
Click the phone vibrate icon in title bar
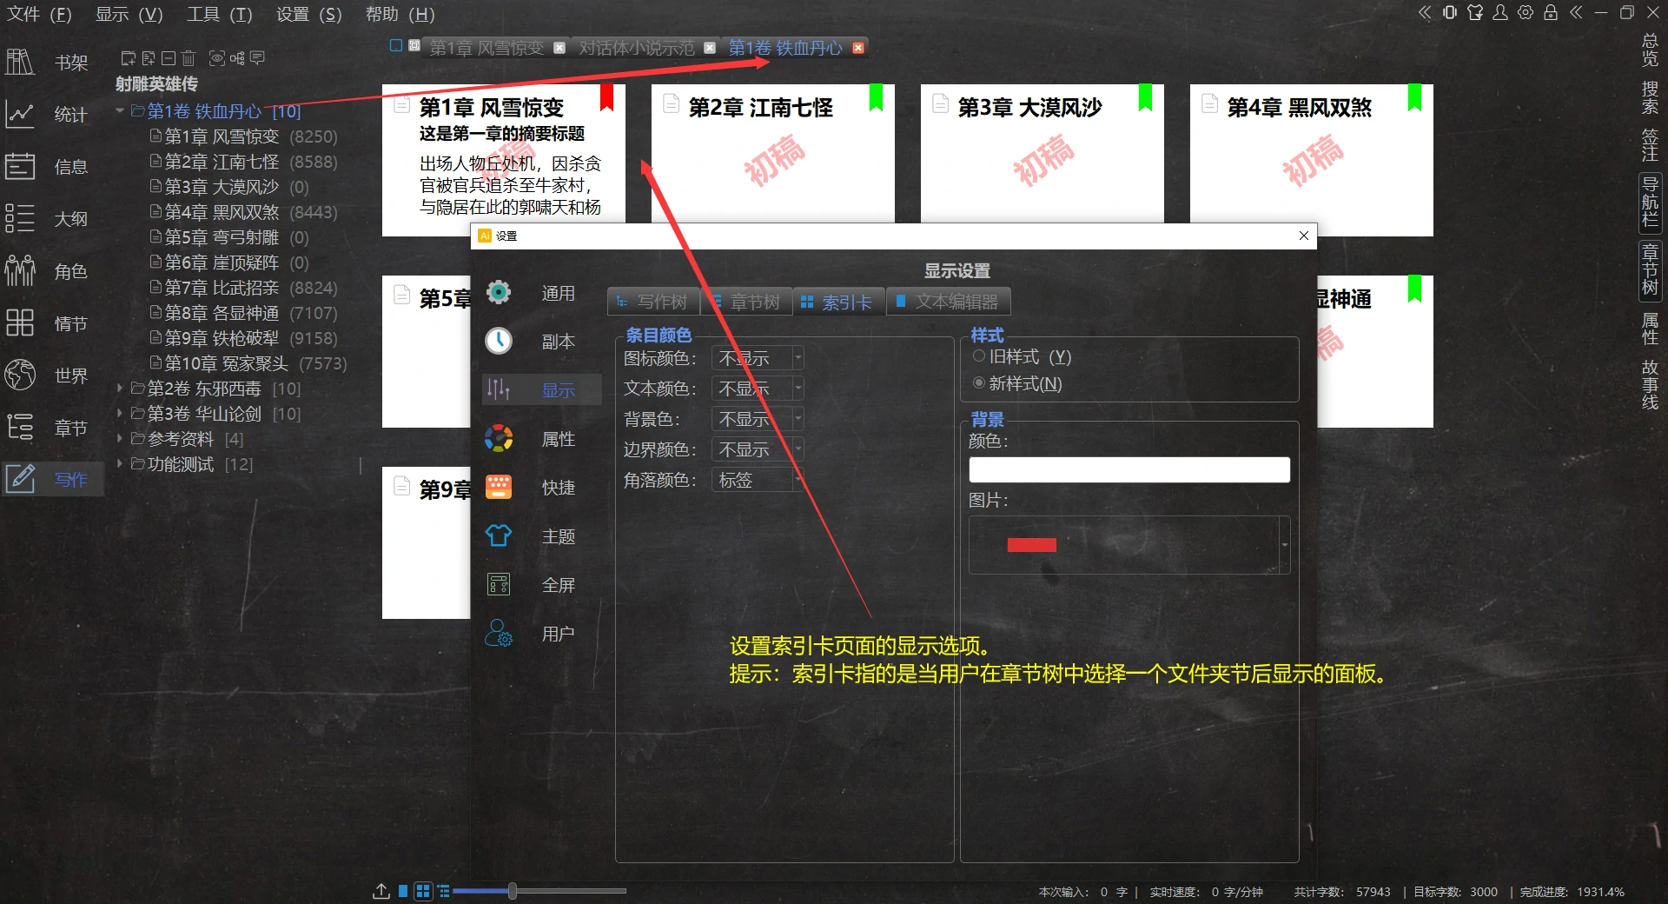(x=1450, y=13)
